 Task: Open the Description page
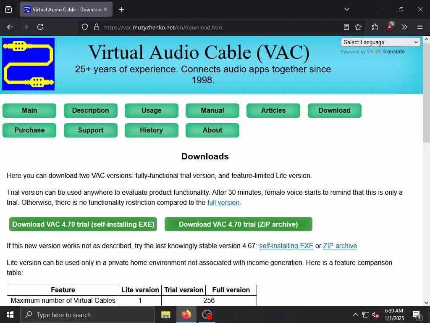(x=91, y=111)
